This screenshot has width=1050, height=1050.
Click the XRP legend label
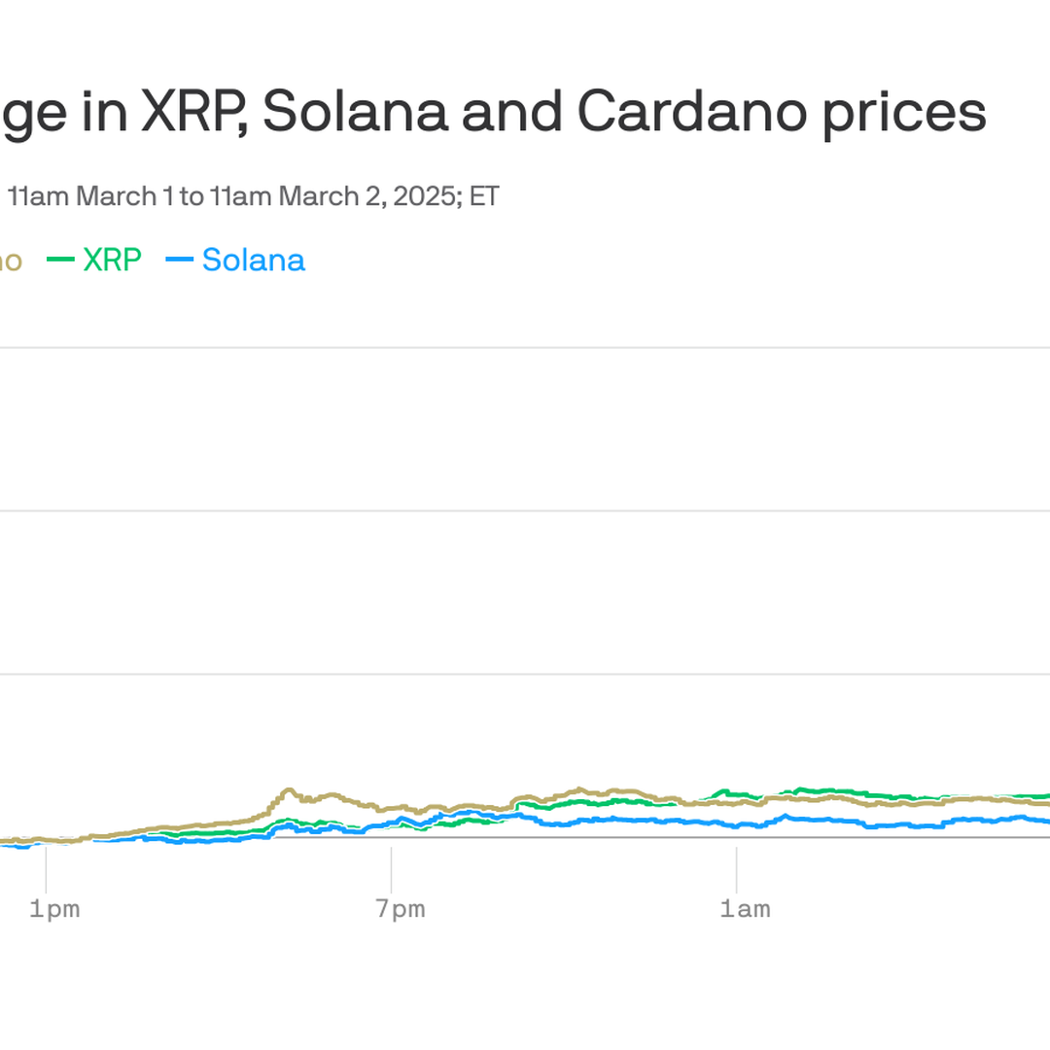coord(112,261)
